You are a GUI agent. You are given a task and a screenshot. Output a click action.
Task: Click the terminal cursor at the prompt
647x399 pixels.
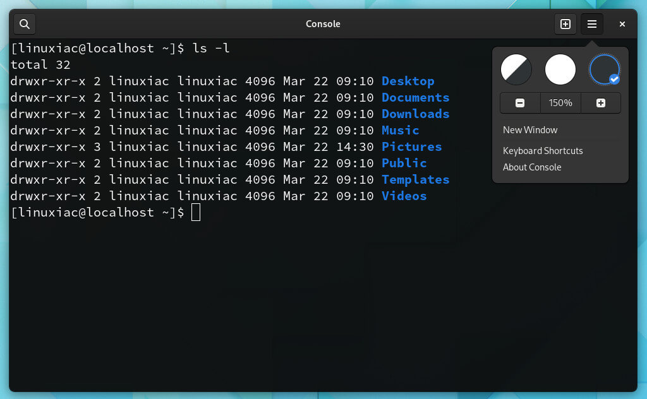[196, 213]
